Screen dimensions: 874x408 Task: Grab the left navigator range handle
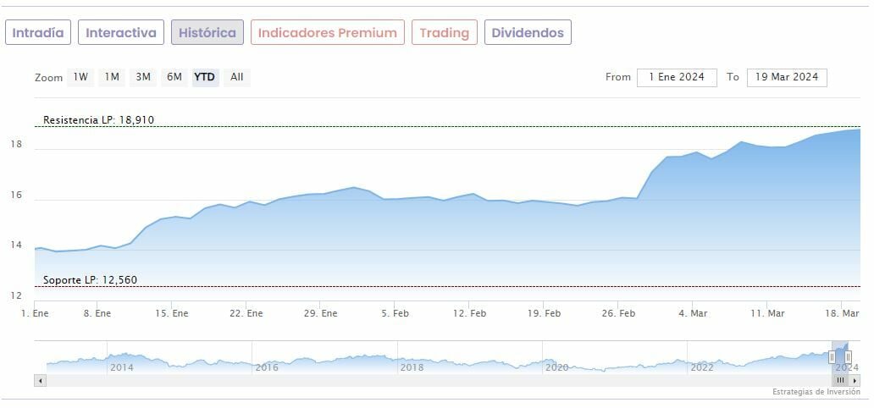(x=832, y=357)
